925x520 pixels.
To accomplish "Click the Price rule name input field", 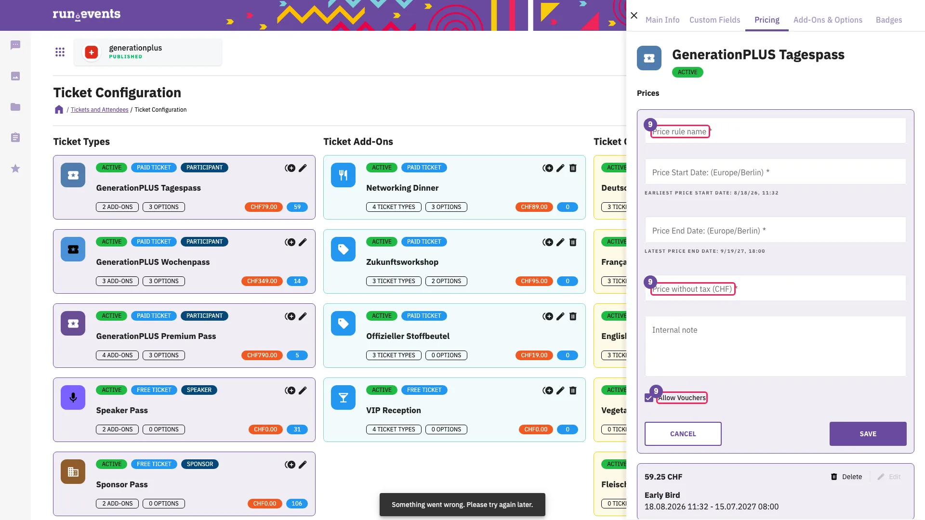I will (776, 131).
